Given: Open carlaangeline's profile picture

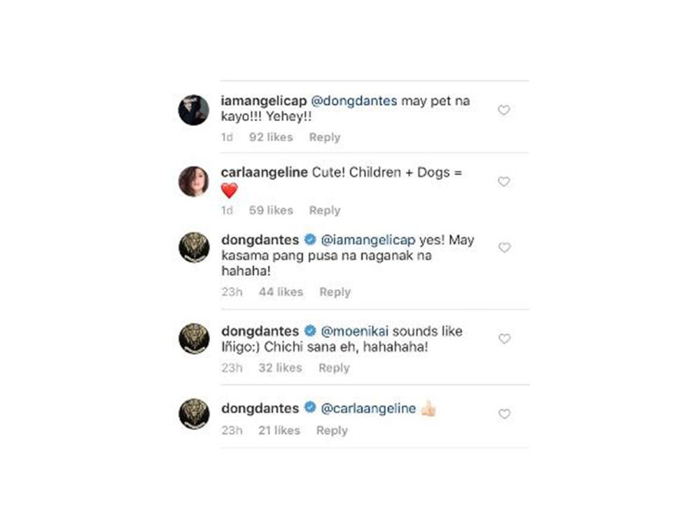Looking at the screenshot, I should (x=194, y=182).
